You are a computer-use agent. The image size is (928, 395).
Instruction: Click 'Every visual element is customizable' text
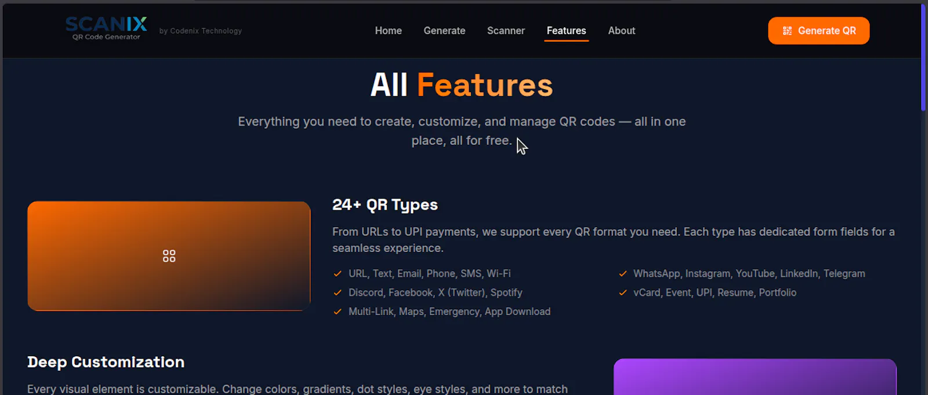[x=298, y=389]
